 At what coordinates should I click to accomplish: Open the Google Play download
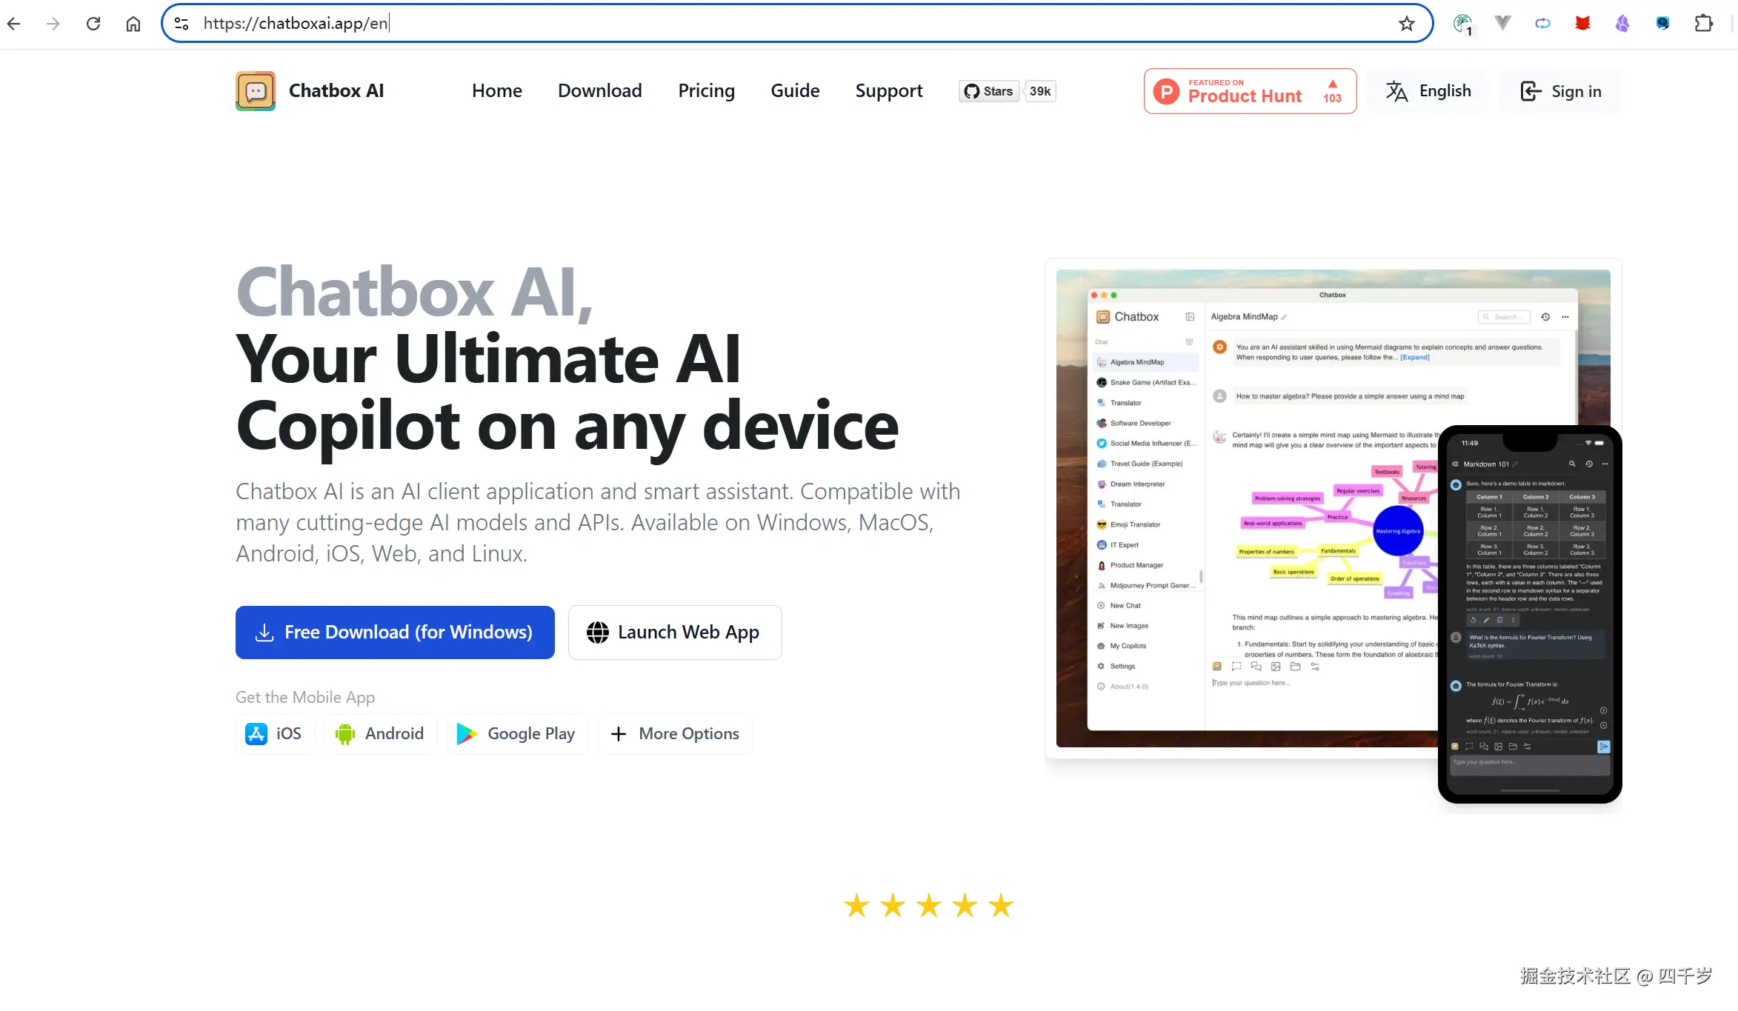click(517, 733)
